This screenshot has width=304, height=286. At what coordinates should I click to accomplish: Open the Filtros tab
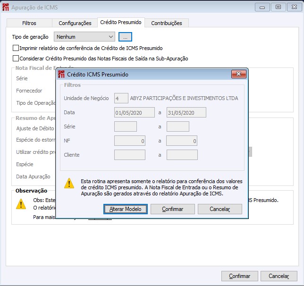point(29,23)
